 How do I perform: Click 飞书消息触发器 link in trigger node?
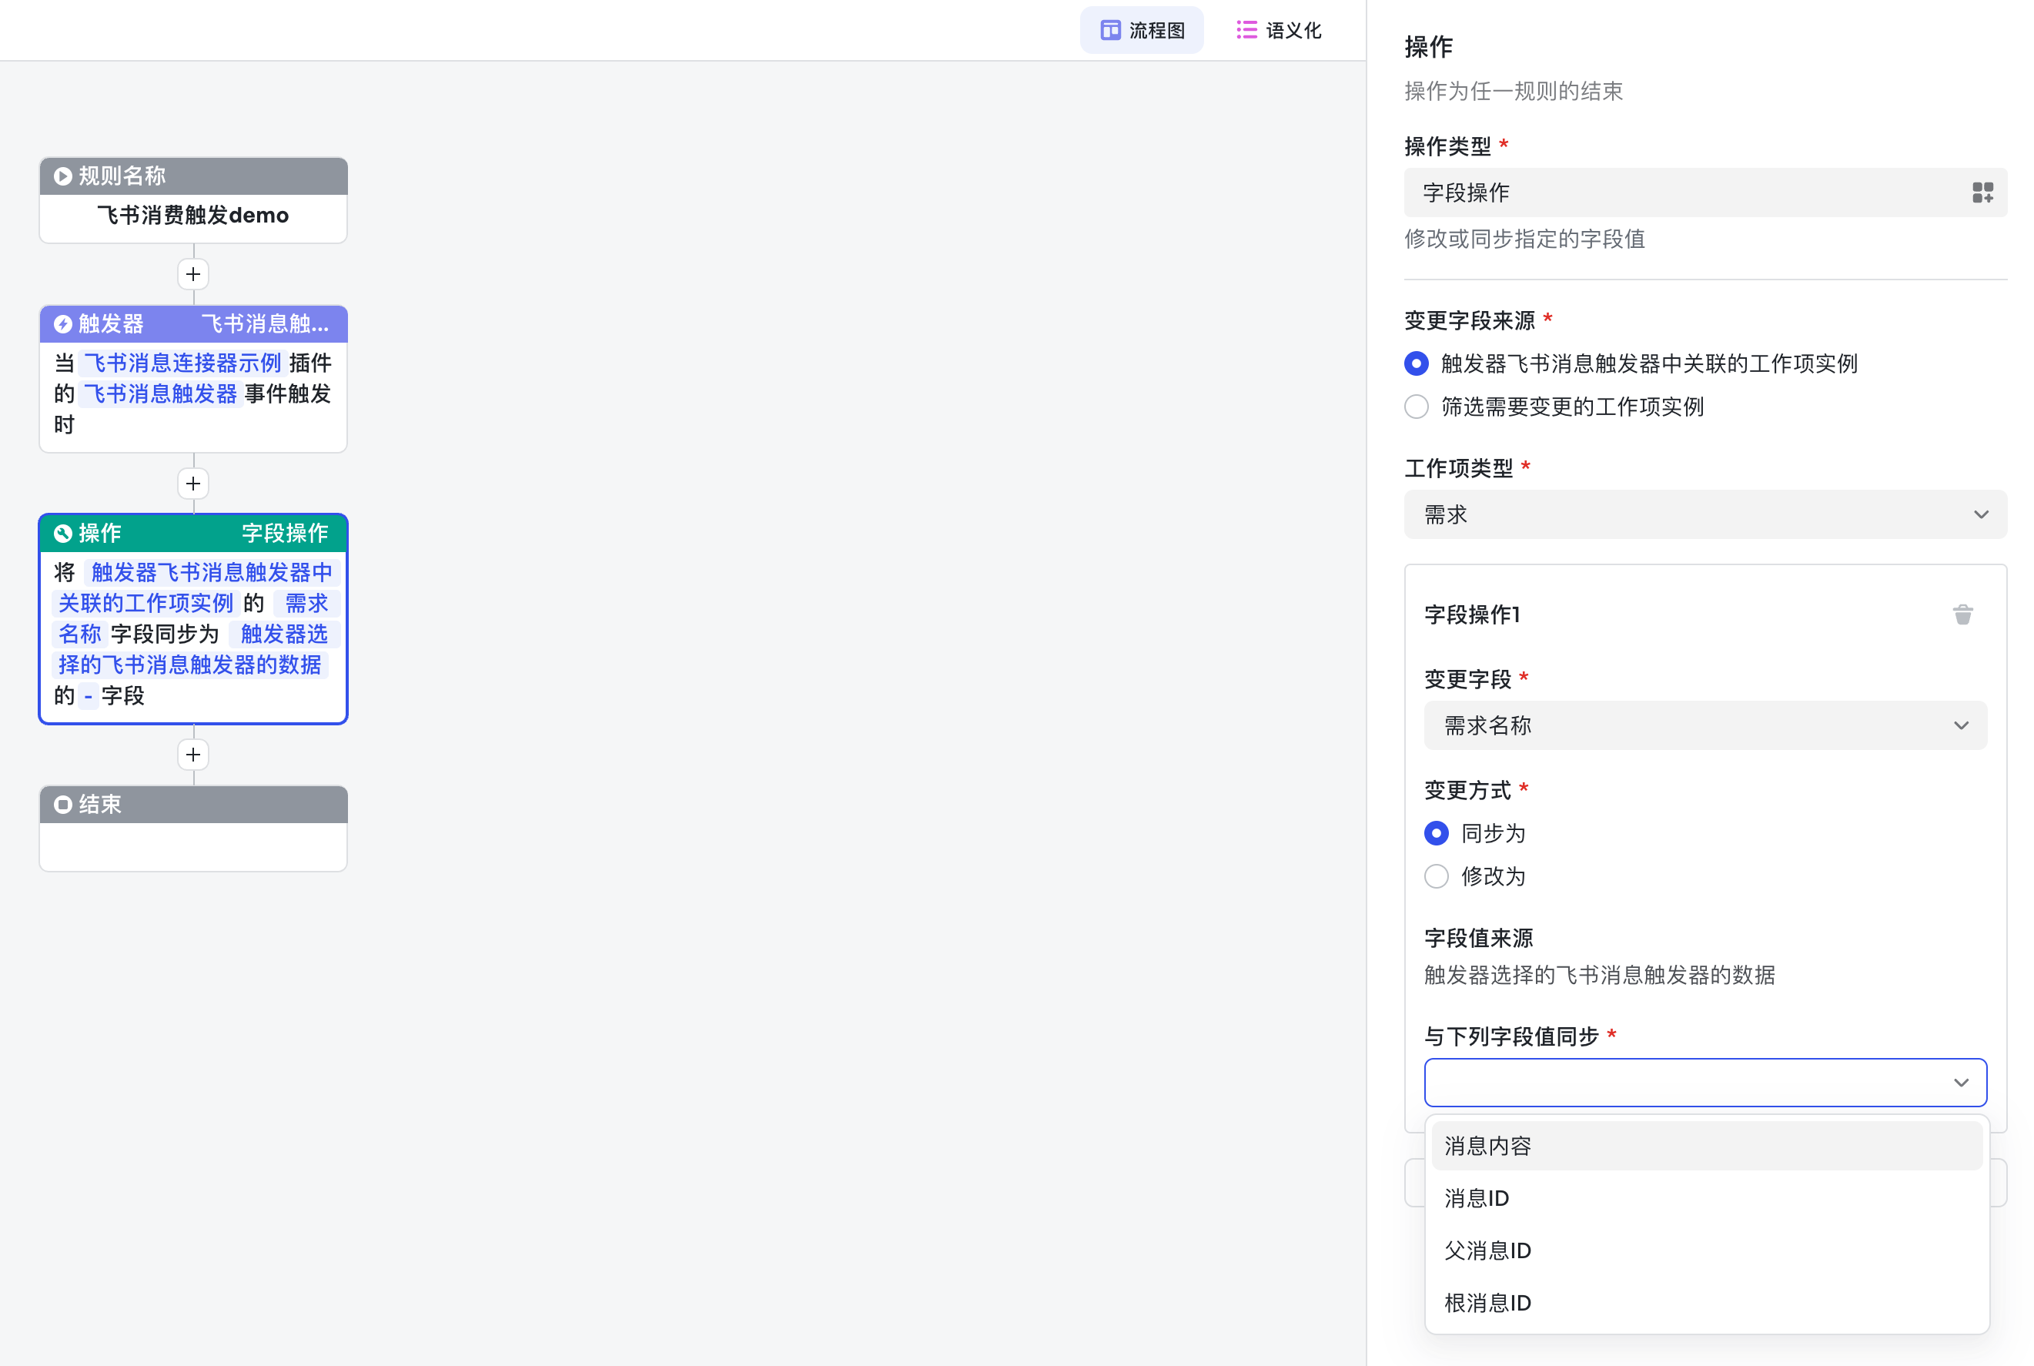159,395
